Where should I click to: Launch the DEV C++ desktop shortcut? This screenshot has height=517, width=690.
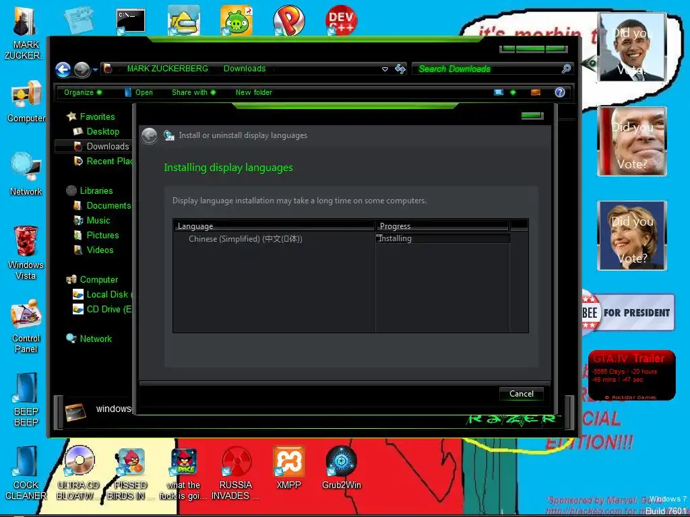point(342,20)
